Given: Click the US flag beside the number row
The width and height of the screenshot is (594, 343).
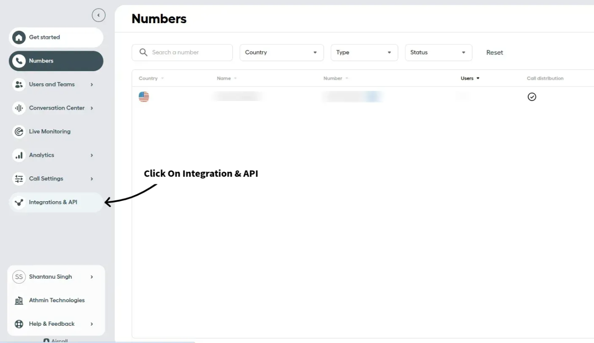Looking at the screenshot, I should tap(144, 96).
